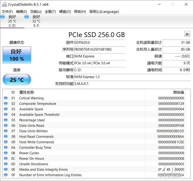The width and height of the screenshot is (193, 181).
Task: Open the 文件(F) menu
Action: point(7,12)
